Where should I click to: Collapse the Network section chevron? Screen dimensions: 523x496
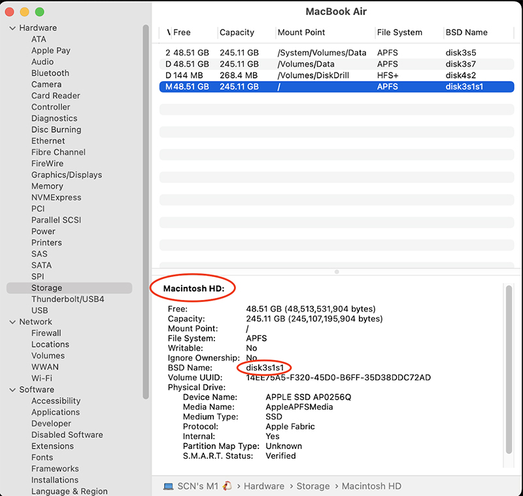[12, 322]
